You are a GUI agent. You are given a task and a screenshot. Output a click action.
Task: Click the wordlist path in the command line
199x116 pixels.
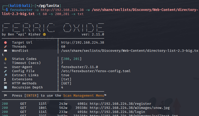(100, 12)
